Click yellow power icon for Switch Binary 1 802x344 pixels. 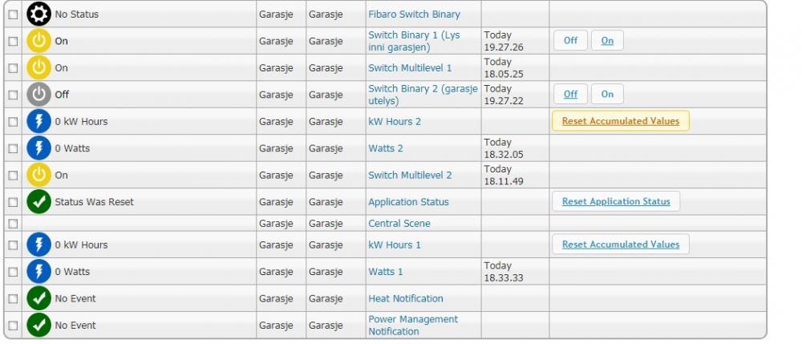38,41
